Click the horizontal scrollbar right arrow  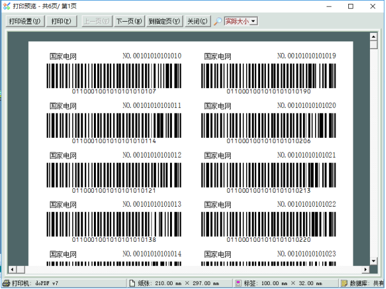point(366,270)
